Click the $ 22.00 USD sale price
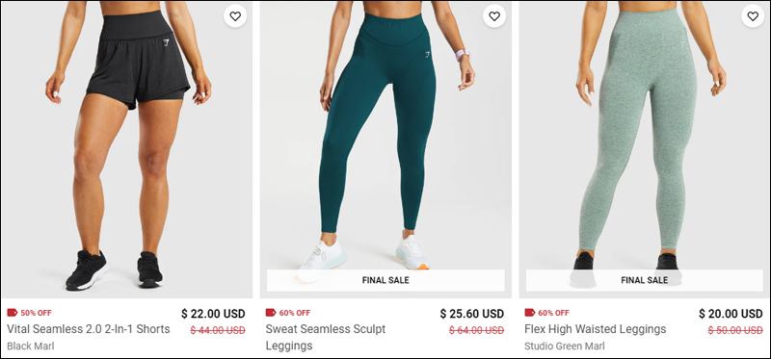 pos(213,314)
